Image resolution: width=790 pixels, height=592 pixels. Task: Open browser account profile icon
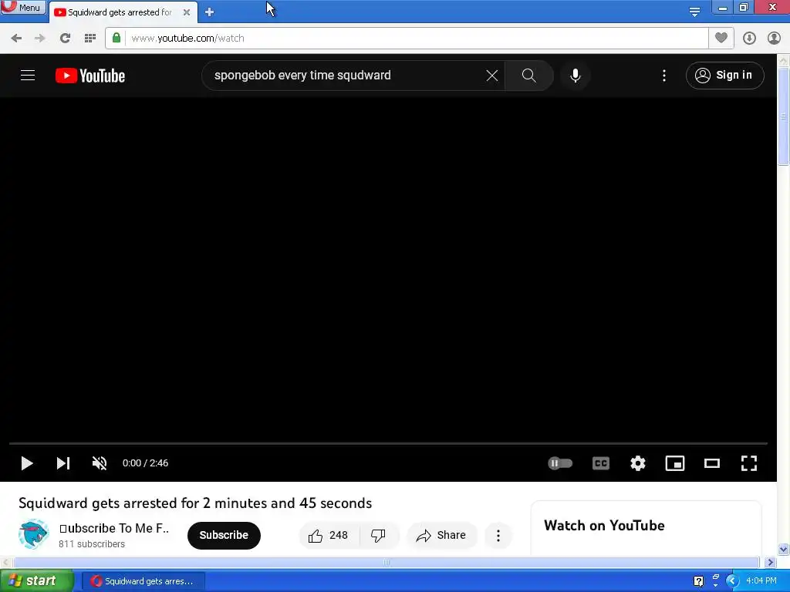pyautogui.click(x=774, y=38)
